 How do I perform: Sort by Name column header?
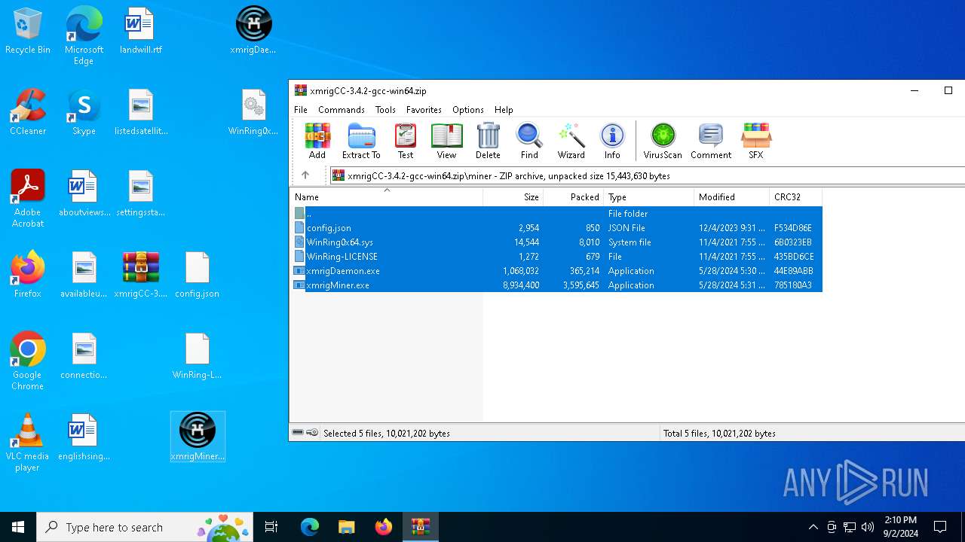[x=386, y=197]
